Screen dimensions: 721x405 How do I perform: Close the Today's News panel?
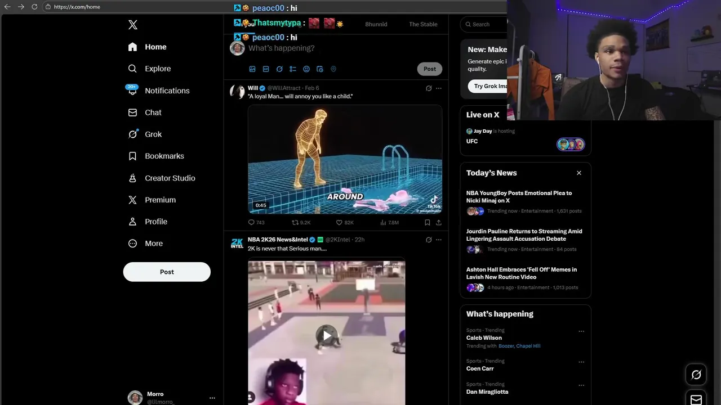[x=579, y=173]
